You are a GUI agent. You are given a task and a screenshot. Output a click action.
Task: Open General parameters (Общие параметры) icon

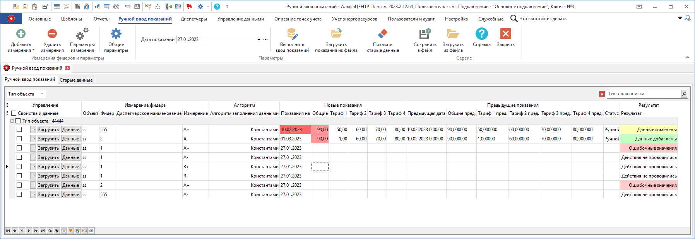point(116,34)
